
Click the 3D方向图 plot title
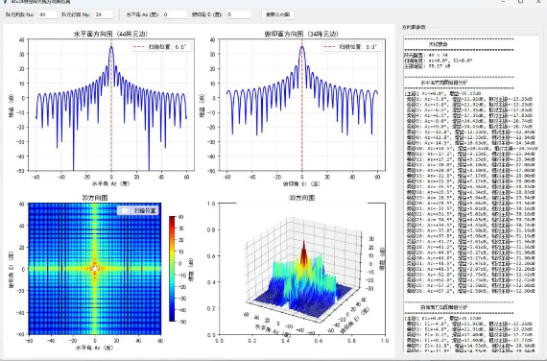click(301, 198)
